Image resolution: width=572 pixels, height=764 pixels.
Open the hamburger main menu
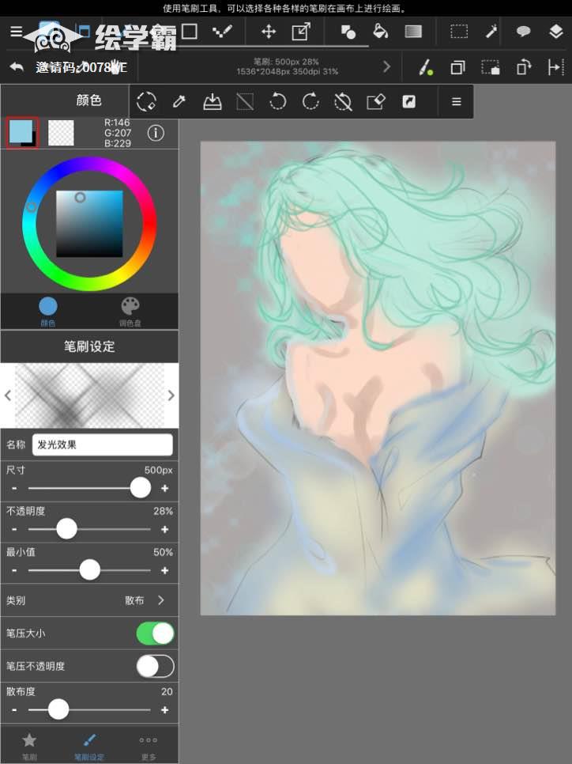(16, 32)
